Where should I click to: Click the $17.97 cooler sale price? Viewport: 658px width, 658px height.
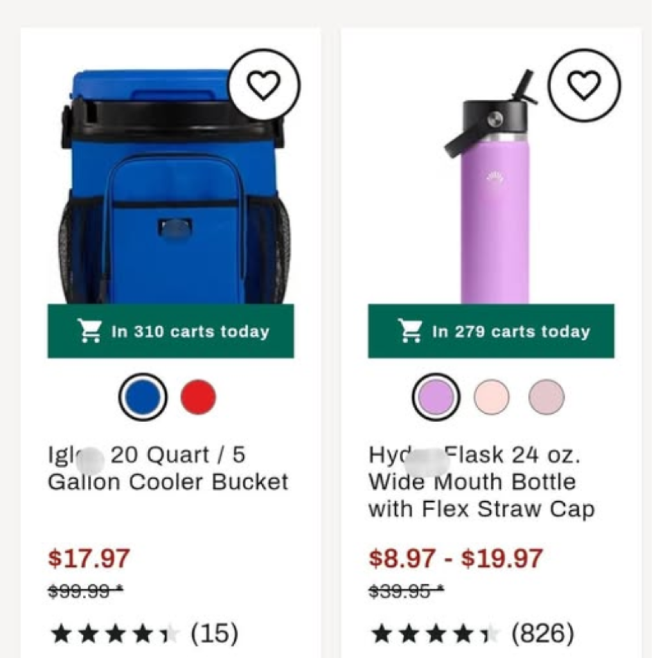tap(89, 558)
